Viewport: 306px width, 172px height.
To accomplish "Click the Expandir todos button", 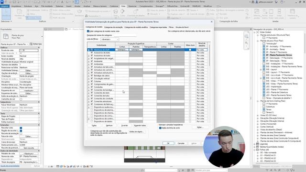I will point(140,125).
